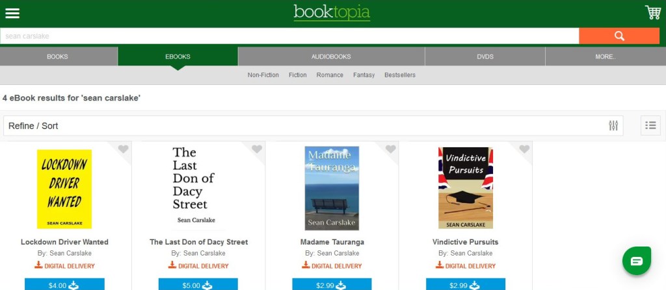
Task: Open the live chat widget
Action: [636, 261]
